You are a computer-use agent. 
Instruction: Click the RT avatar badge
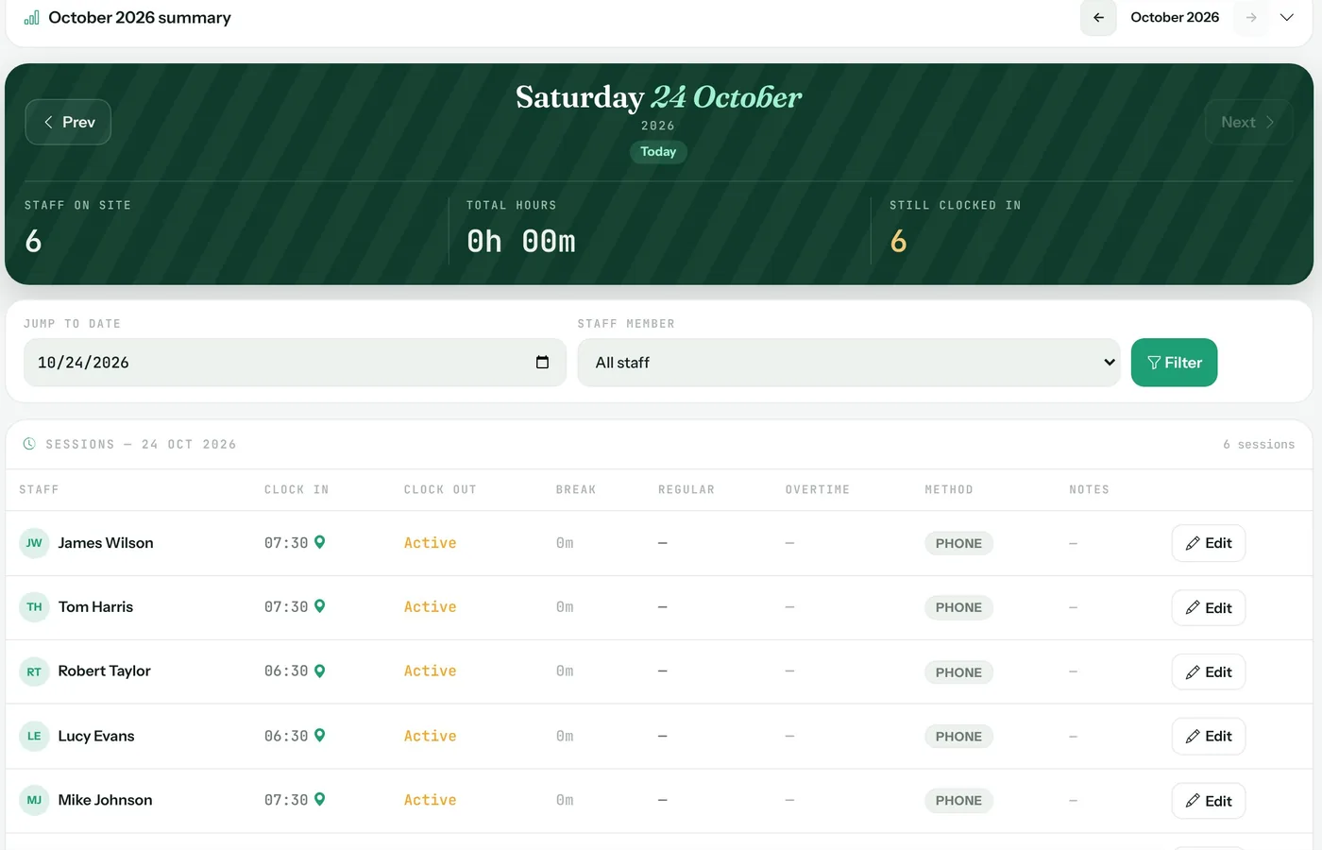coord(34,671)
